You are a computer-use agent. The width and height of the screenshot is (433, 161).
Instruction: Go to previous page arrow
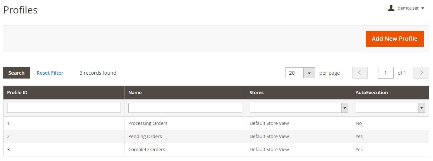tap(360, 73)
